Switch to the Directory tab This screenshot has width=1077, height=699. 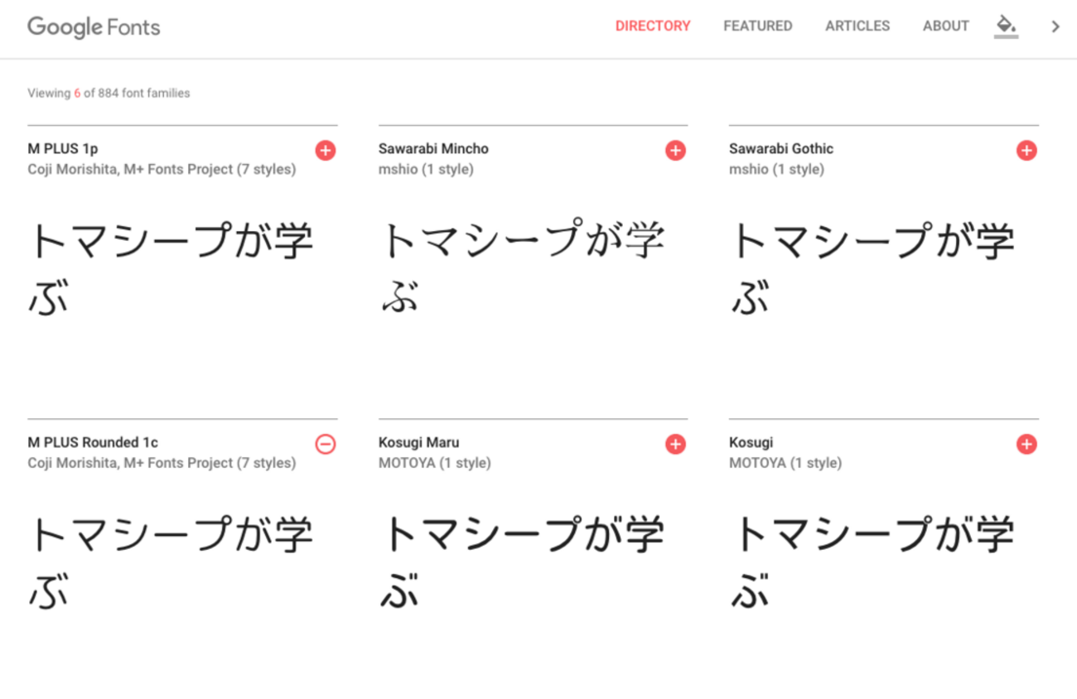(x=652, y=27)
